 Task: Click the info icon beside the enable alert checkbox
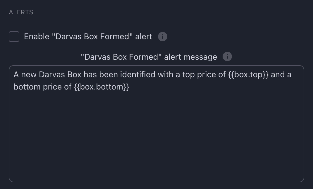coord(163,36)
